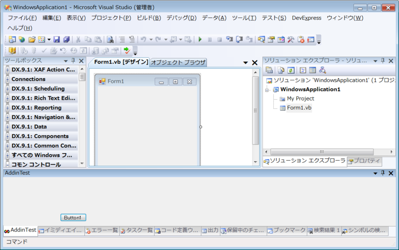Start debugging with the green play icon

200,39
